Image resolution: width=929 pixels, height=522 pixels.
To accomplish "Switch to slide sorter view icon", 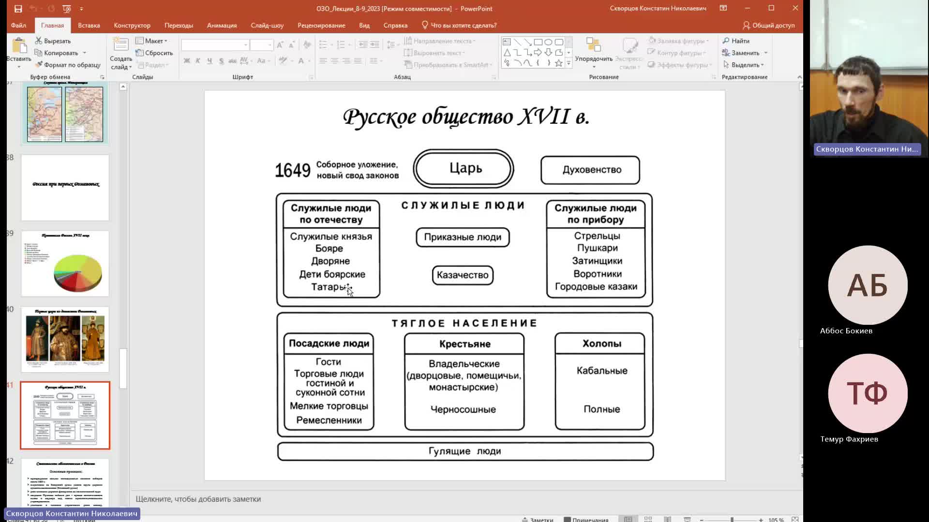I will (x=648, y=519).
